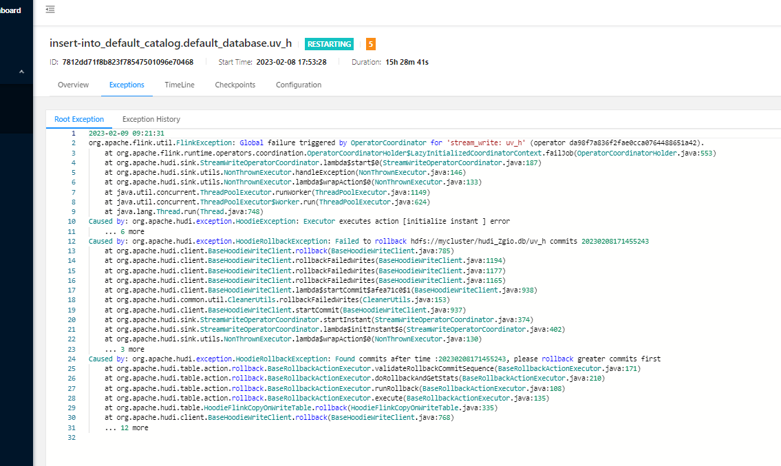Click the runRollback BaseRollbackActionExecutor.java:108 line

(x=335, y=389)
